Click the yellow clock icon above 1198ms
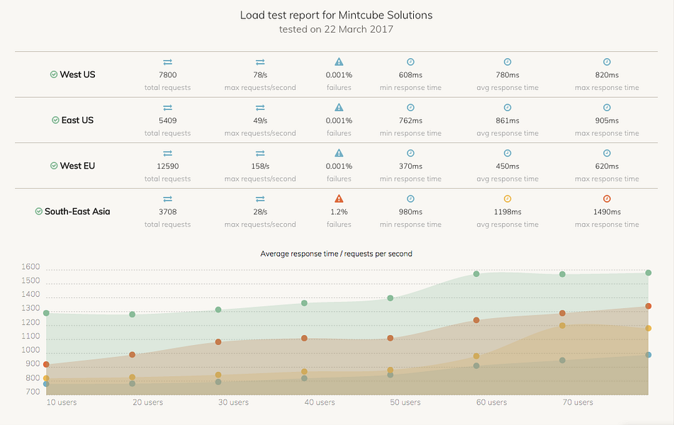674x425 pixels. 507,198
